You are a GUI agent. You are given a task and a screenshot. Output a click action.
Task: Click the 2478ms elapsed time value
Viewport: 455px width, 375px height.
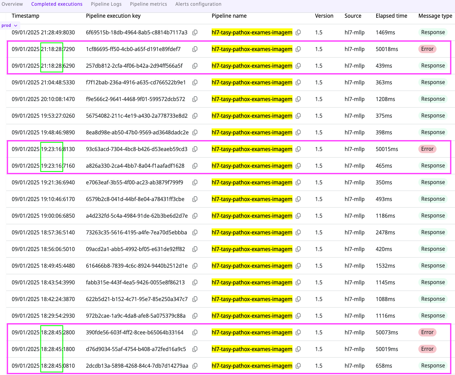[385, 233]
